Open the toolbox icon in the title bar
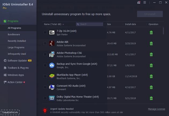This screenshot has height=116, width=169. tap(139, 2)
